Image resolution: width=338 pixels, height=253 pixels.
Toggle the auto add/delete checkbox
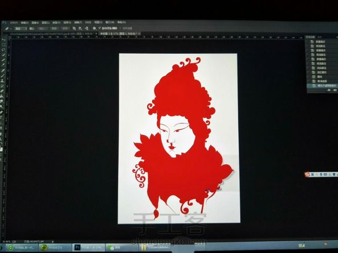click(x=100, y=28)
